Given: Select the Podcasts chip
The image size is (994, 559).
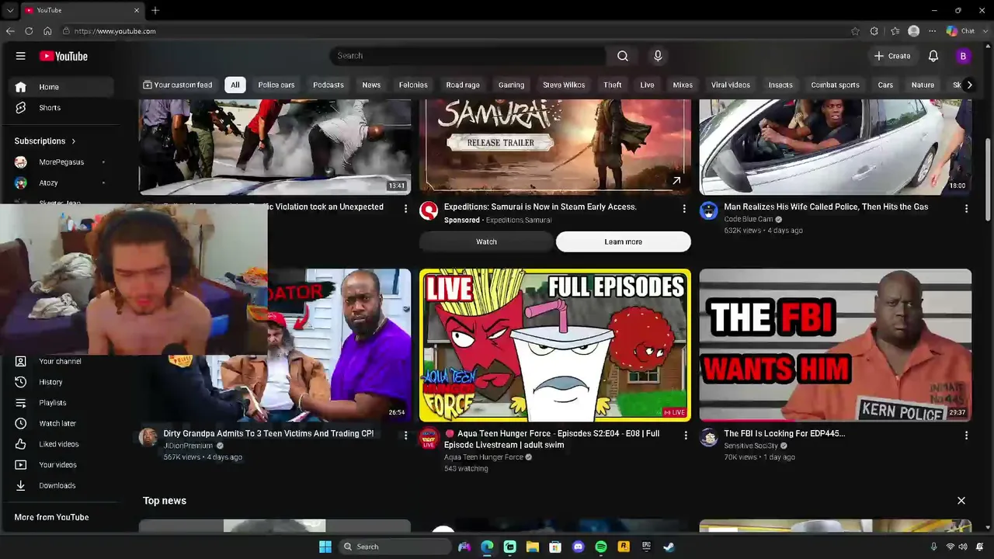Looking at the screenshot, I should tap(328, 85).
